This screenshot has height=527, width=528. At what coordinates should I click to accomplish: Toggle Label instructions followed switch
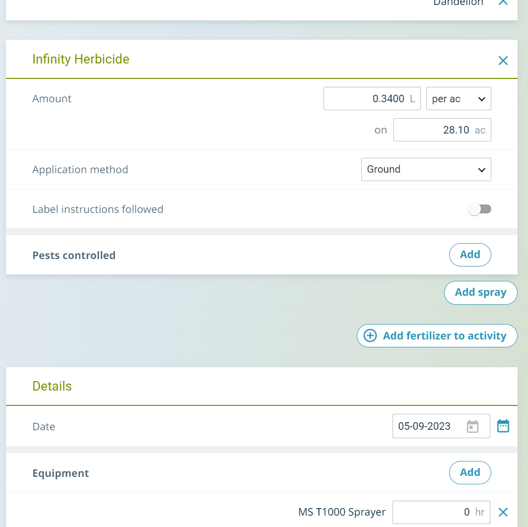(x=479, y=209)
